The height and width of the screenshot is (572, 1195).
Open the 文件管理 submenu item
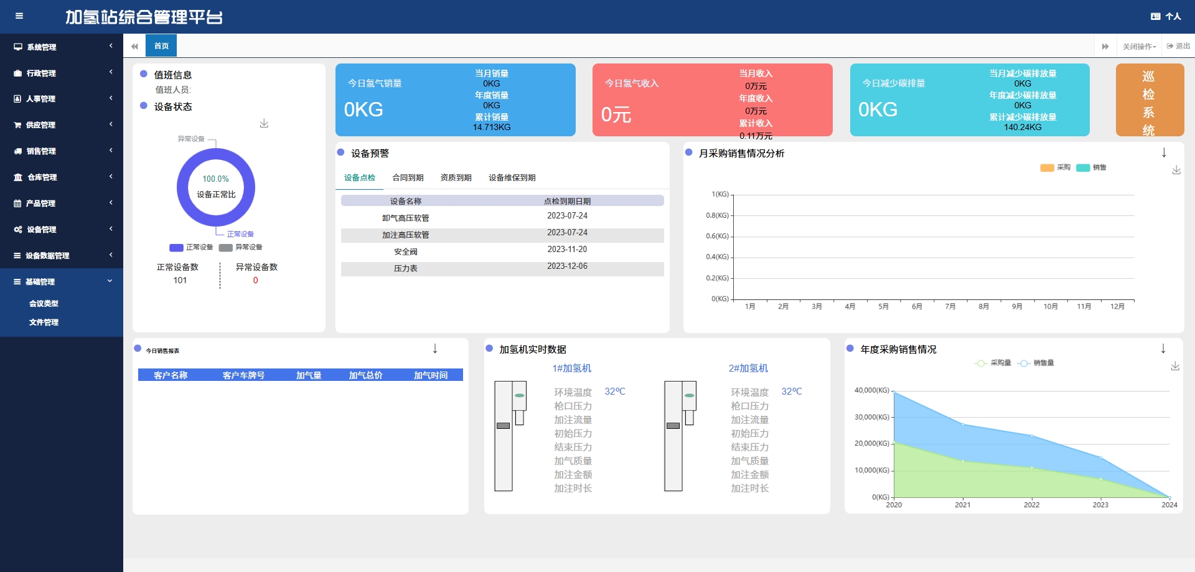44,322
